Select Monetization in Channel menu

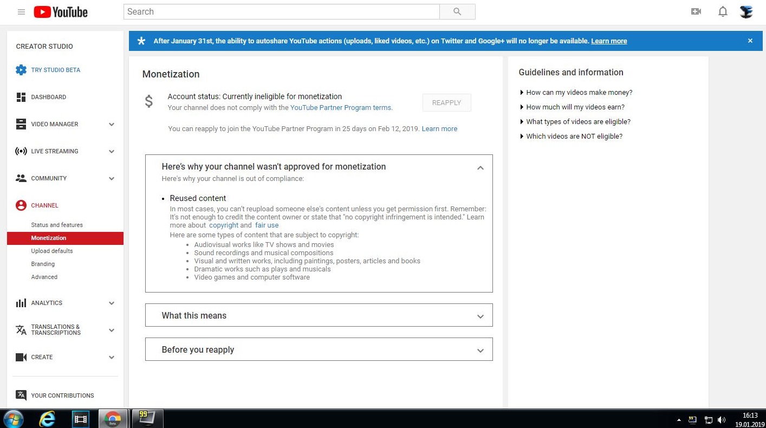pos(65,238)
